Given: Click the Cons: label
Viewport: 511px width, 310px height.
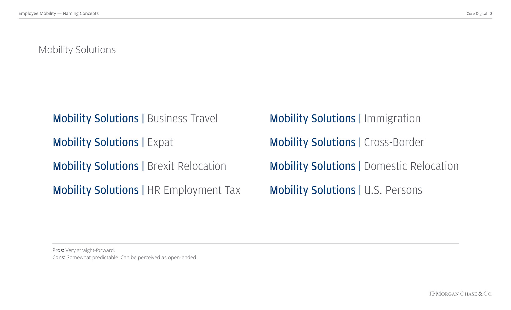Looking at the screenshot, I should point(59,258).
